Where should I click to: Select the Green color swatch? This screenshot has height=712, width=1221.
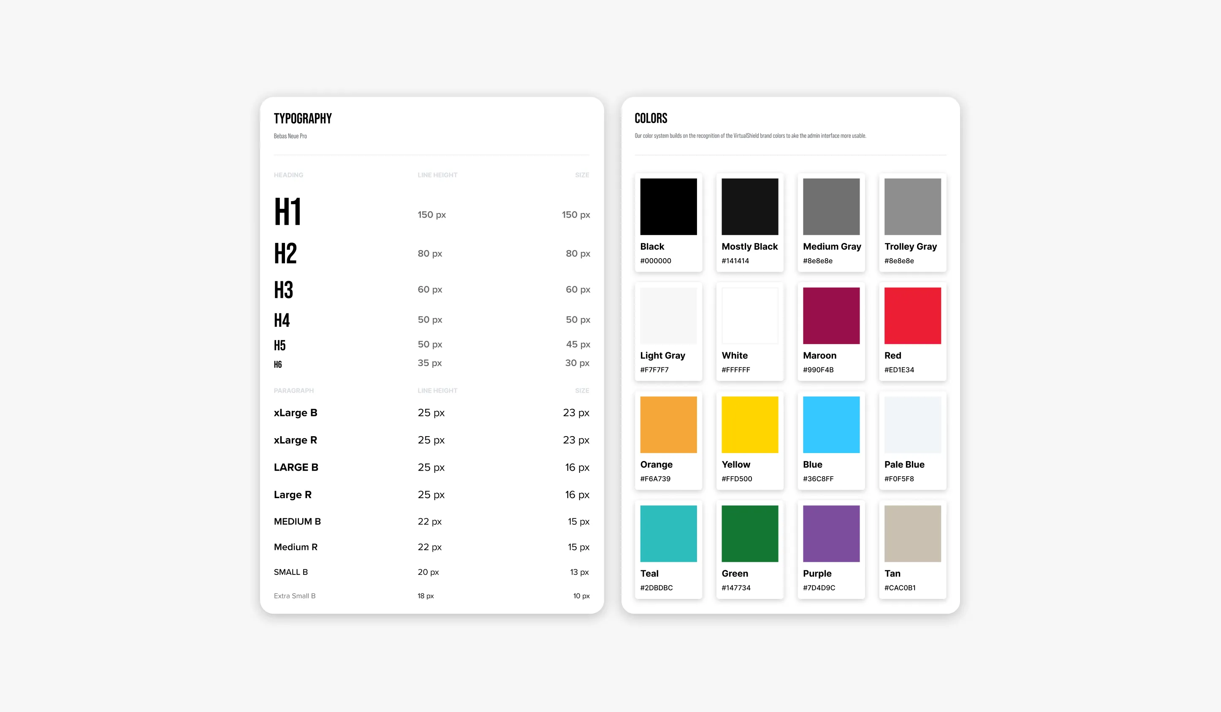coord(749,534)
